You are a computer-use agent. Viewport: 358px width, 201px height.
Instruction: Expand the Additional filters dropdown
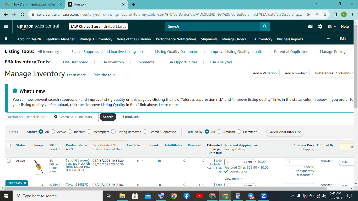point(285,132)
